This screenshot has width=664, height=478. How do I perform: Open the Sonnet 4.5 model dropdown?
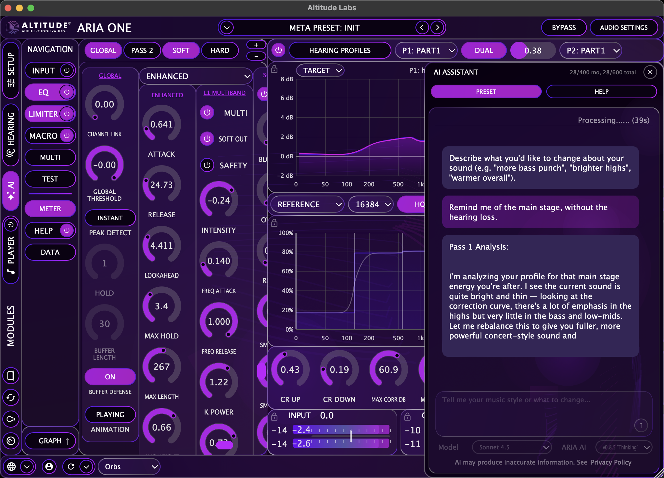tap(511, 447)
